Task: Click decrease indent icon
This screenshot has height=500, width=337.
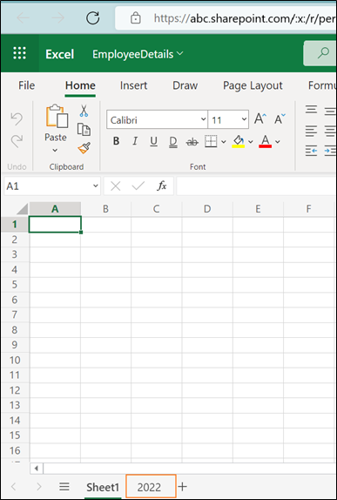Action: point(311,150)
